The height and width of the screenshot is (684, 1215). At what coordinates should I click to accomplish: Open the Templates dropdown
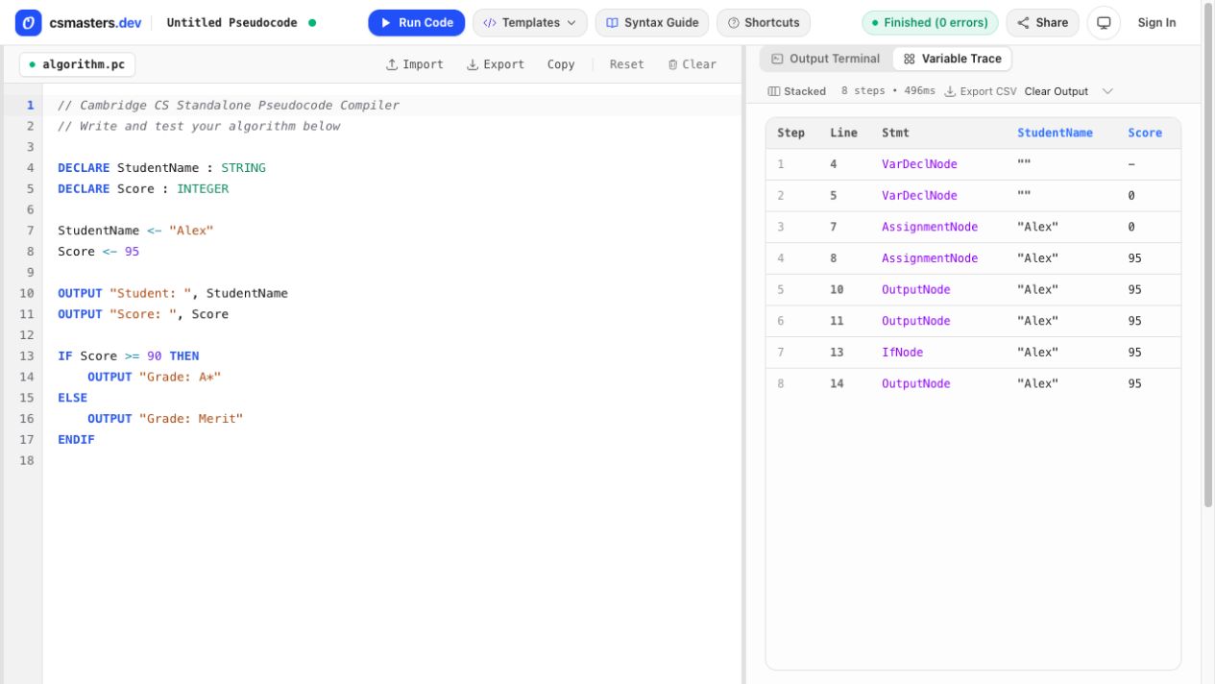click(530, 22)
